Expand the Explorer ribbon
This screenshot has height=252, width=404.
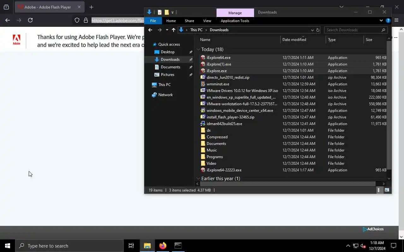[381, 21]
